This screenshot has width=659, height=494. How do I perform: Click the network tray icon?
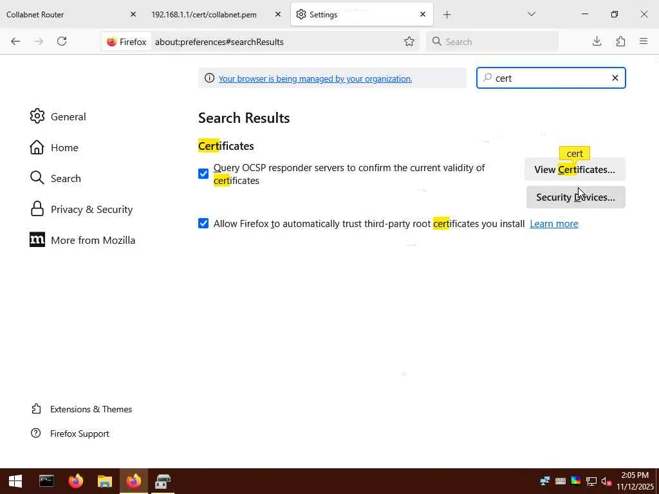click(x=591, y=481)
